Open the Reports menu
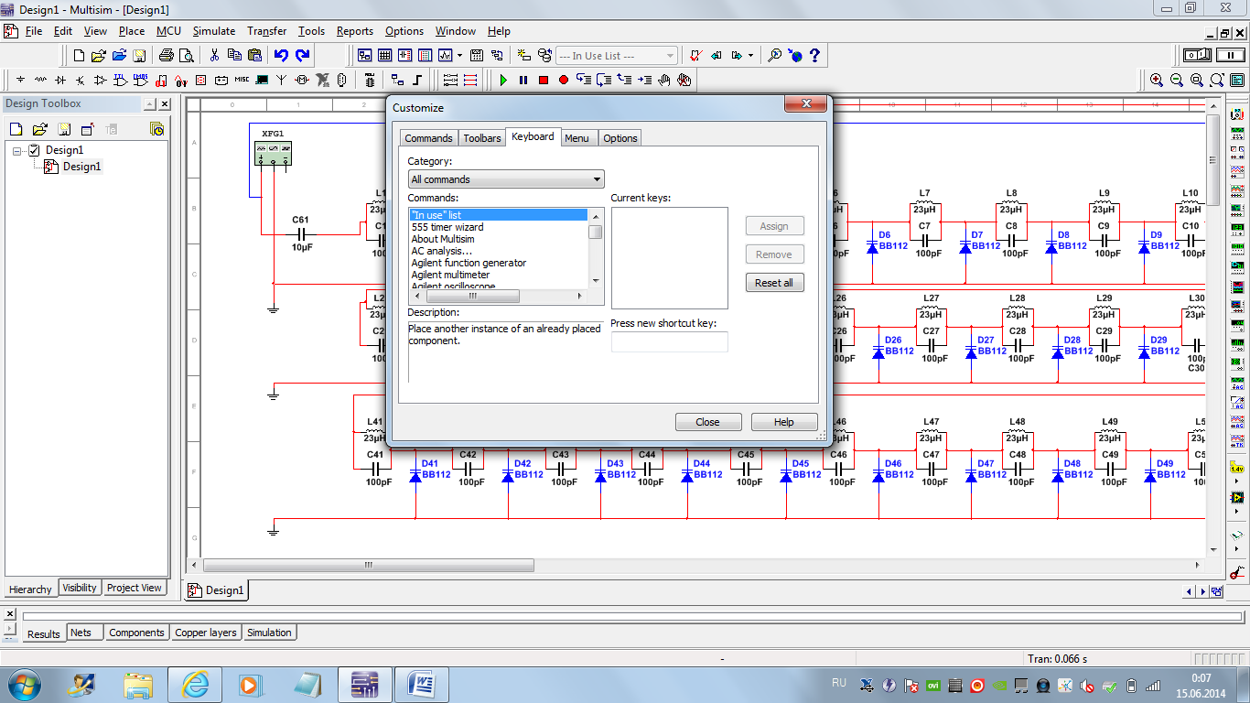The height and width of the screenshot is (703, 1250). pyautogui.click(x=355, y=31)
